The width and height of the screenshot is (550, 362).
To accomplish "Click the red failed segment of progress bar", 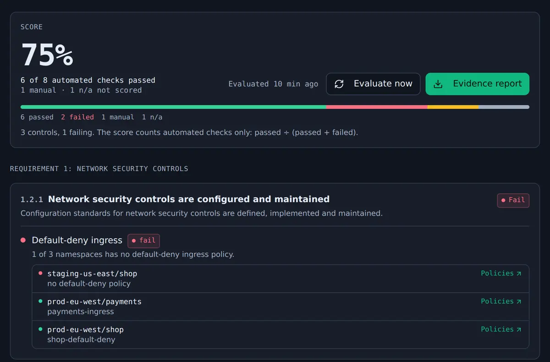I will (377, 107).
